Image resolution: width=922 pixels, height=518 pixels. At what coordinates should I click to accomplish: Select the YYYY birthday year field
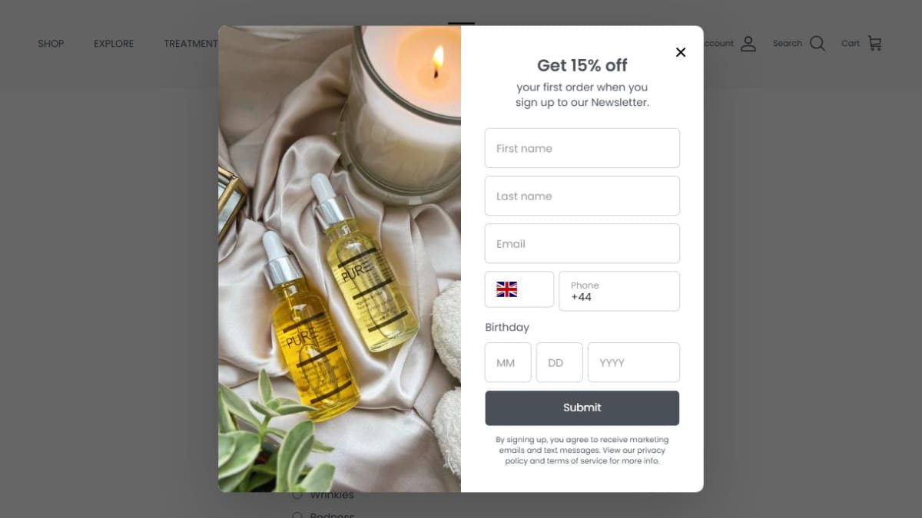pyautogui.click(x=634, y=362)
